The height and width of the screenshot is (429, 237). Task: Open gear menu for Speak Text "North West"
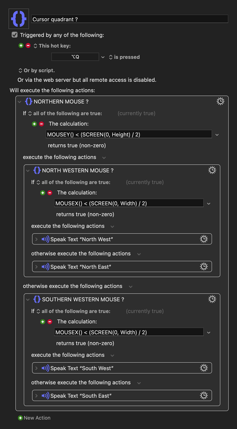(204, 239)
